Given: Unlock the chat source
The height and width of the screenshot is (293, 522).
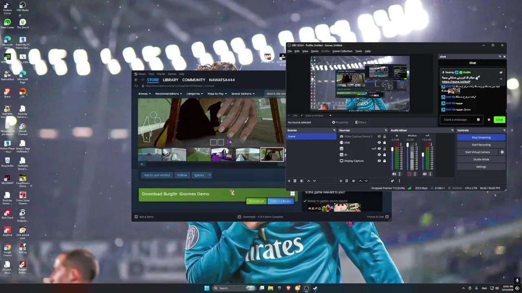Looking at the screenshot, I should coord(384,142).
